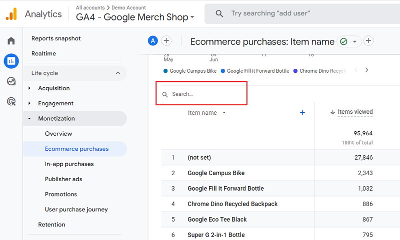This screenshot has height=240, width=400.
Task: Click the Chrome Dino Recycled Backpack row
Action: (280, 204)
